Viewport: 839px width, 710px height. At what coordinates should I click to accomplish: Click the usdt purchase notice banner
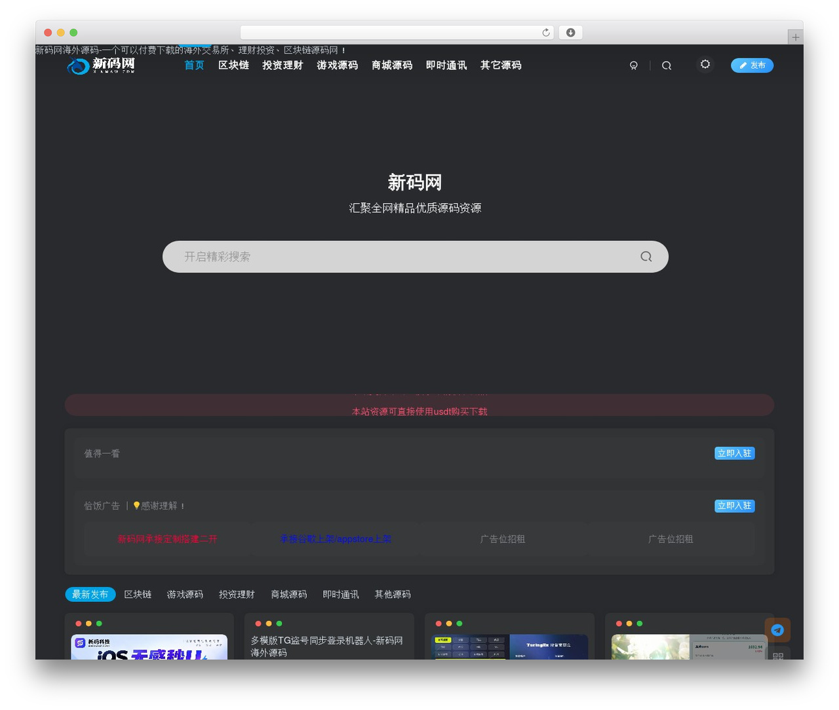(x=419, y=405)
